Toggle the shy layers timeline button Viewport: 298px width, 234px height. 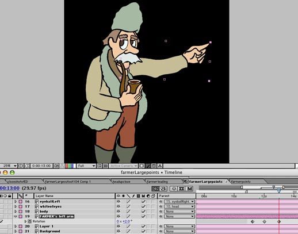pos(174,189)
